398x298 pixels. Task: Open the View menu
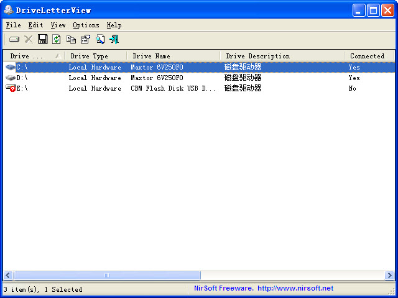pos(58,25)
